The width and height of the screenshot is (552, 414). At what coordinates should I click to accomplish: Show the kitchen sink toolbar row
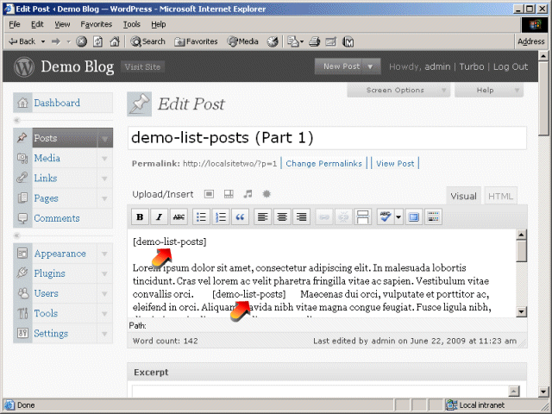(433, 216)
